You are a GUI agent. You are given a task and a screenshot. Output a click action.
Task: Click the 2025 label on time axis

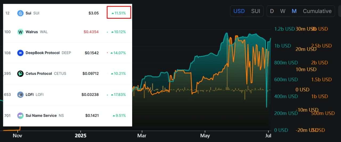click(81, 136)
